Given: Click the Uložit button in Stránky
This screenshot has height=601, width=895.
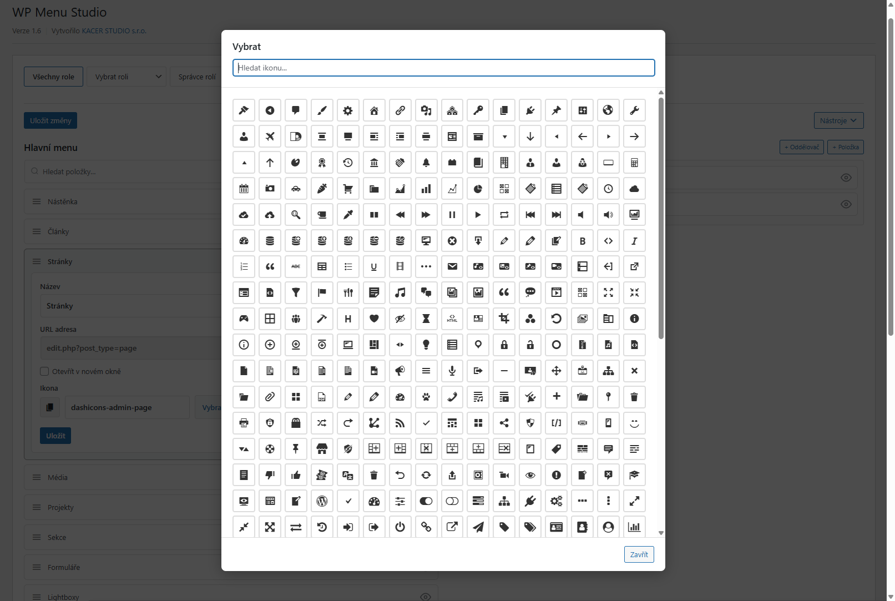Looking at the screenshot, I should pos(55,436).
